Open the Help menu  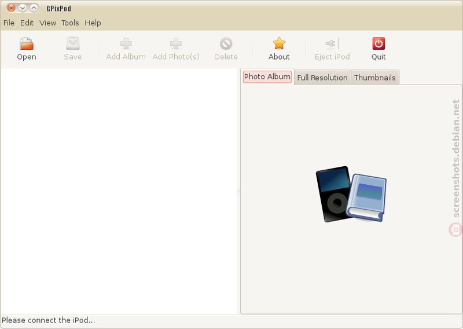point(93,23)
